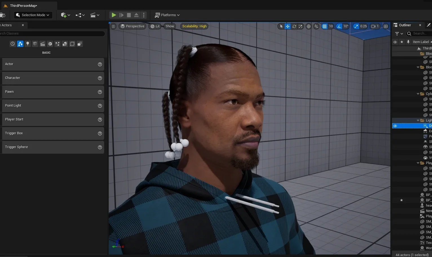
Task: Select the rotate transform tool
Action: coord(294,26)
